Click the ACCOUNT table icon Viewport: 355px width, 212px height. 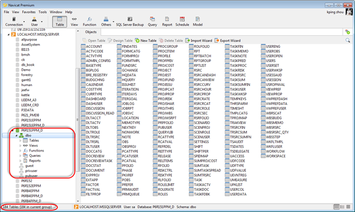(x=83, y=46)
